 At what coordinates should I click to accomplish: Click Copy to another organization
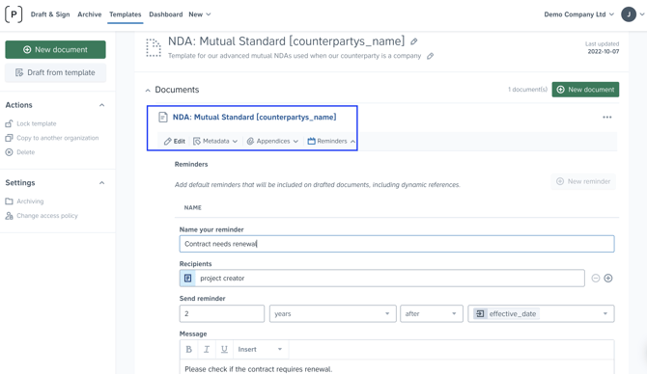pyautogui.click(x=52, y=138)
